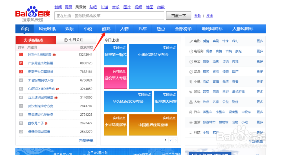Go to page 3 of 今日上榜
Viewport: 282px width, 155px height.
pyautogui.click(x=175, y=140)
